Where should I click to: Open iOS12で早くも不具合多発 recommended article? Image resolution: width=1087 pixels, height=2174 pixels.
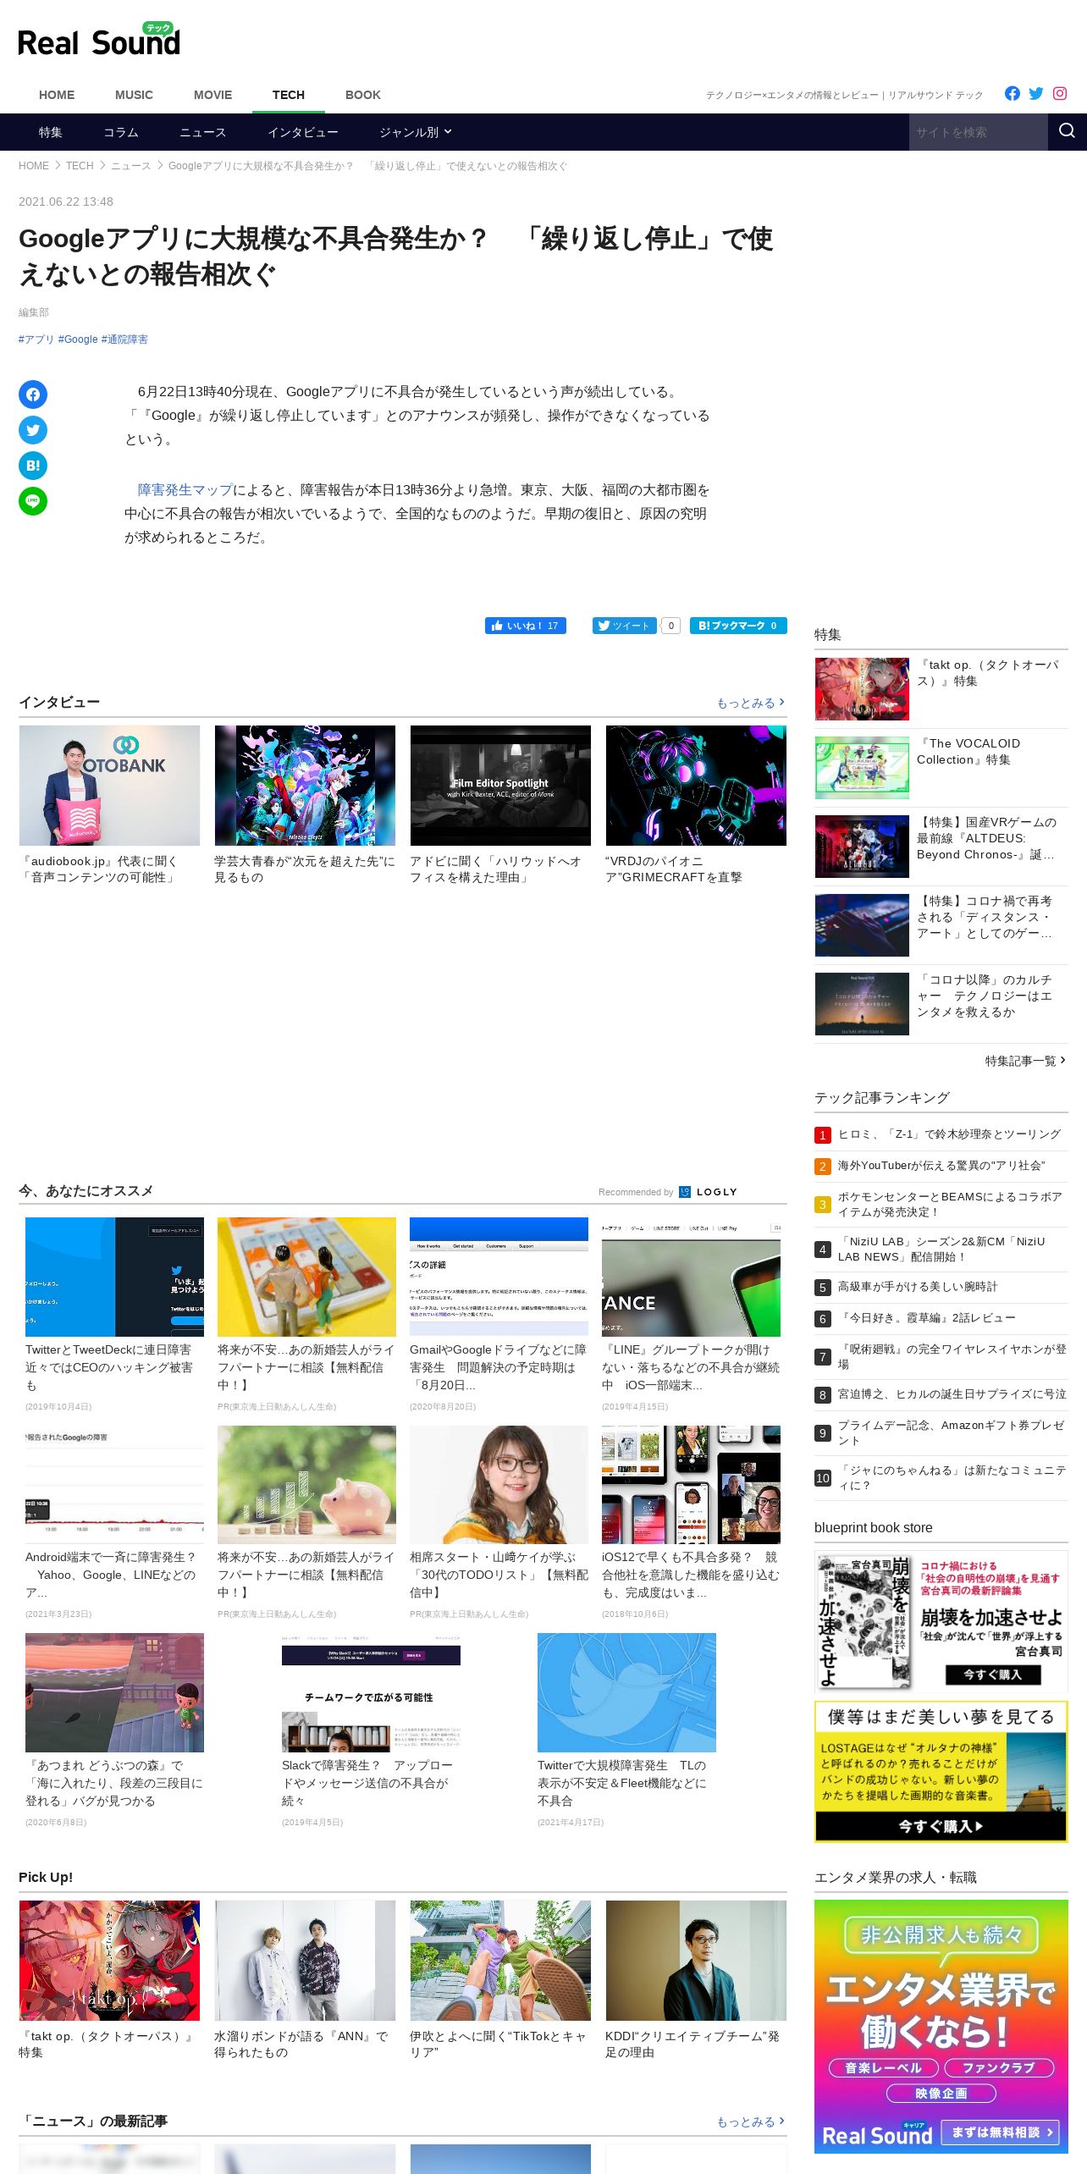pyautogui.click(x=691, y=1522)
